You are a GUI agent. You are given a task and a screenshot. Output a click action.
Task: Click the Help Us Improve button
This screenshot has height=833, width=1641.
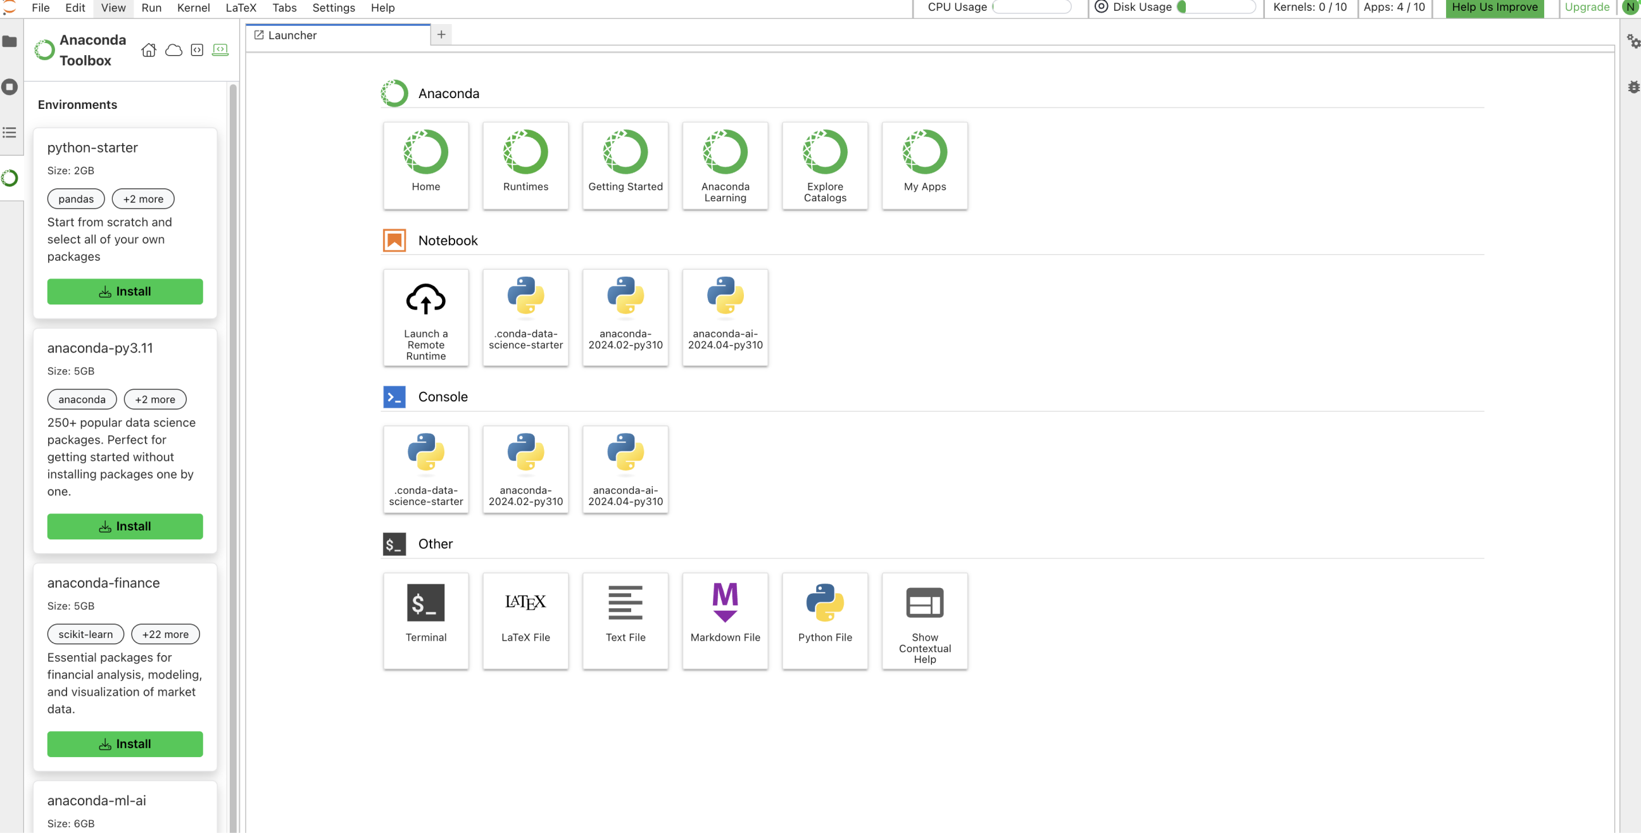(x=1494, y=8)
